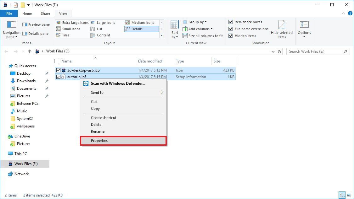Refresh Work Files (E:) with the refresh icon
Screen dimensions: 354x199
point(279,51)
